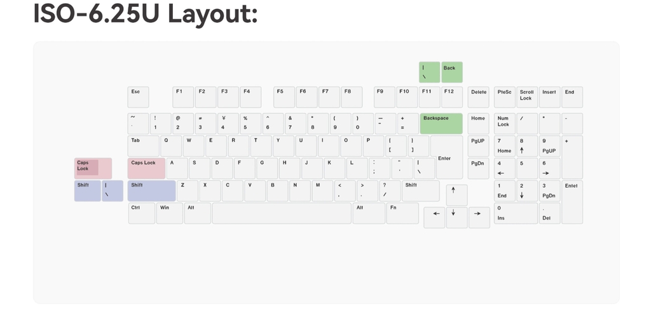651x309 pixels.
Task: Click the Win key
Action: pos(169,213)
